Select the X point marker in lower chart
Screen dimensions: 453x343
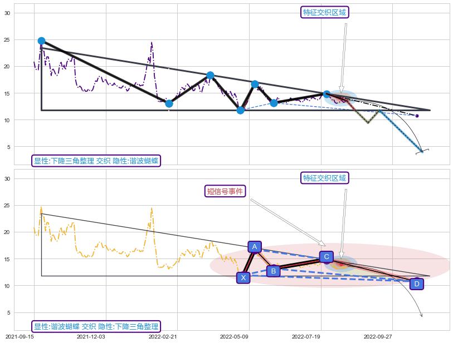click(x=243, y=277)
